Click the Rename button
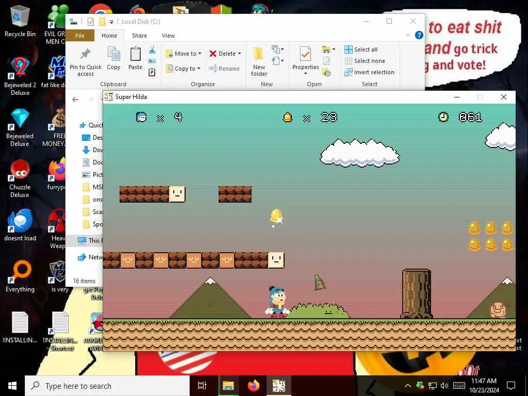 coord(224,69)
